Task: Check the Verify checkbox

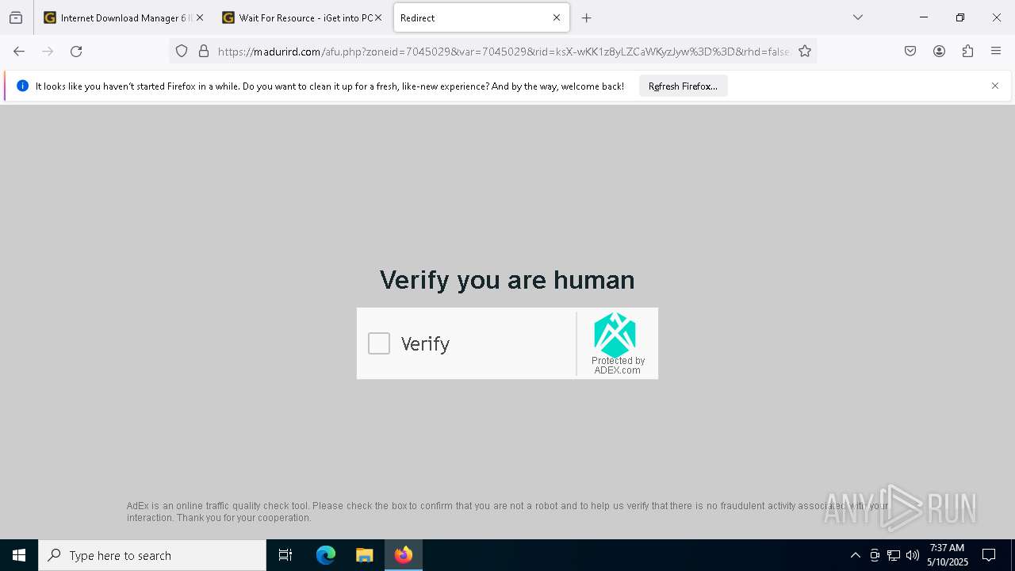Action: coord(379,343)
